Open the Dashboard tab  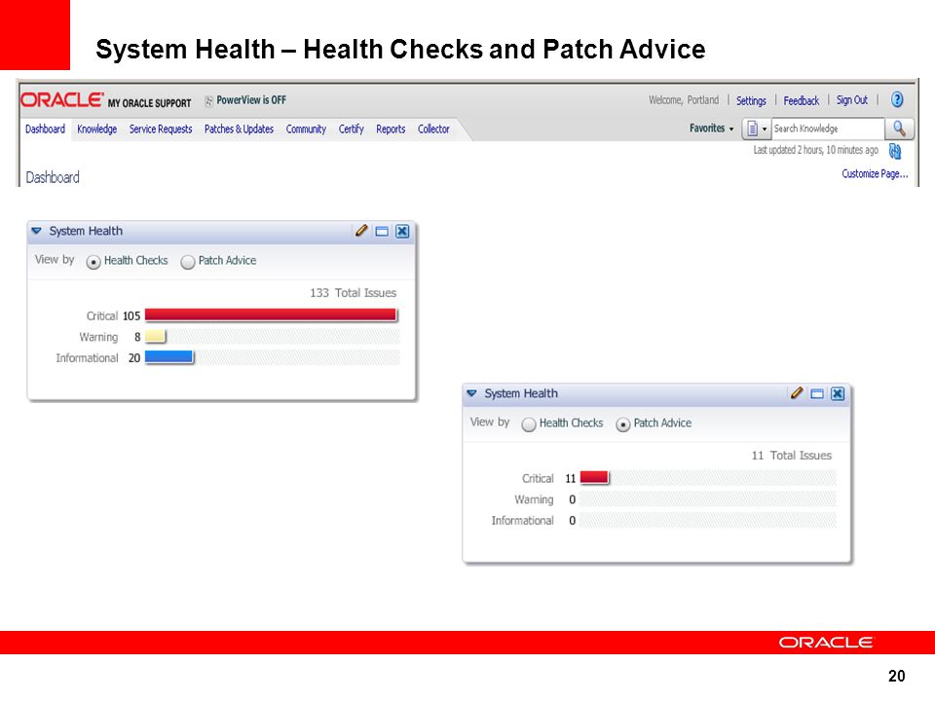[46, 129]
